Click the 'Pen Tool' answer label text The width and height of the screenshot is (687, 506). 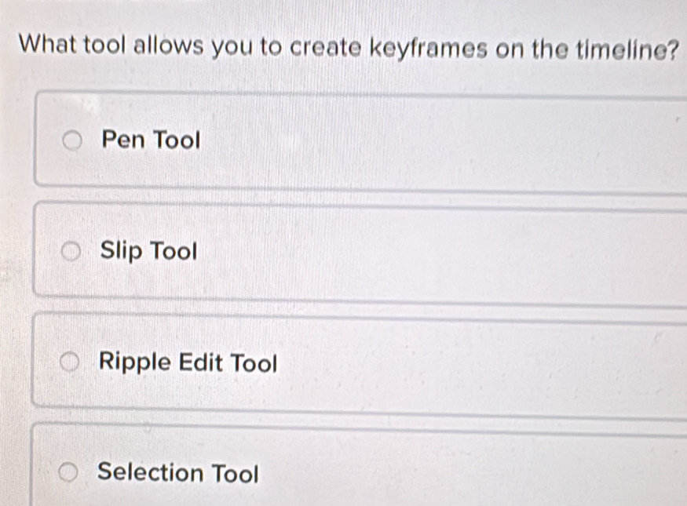[151, 140]
